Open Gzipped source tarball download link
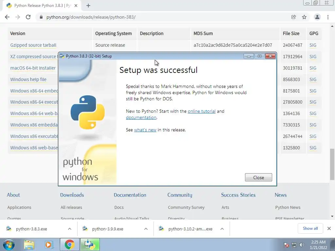Viewport: 335px width, 251px height. click(x=33, y=45)
